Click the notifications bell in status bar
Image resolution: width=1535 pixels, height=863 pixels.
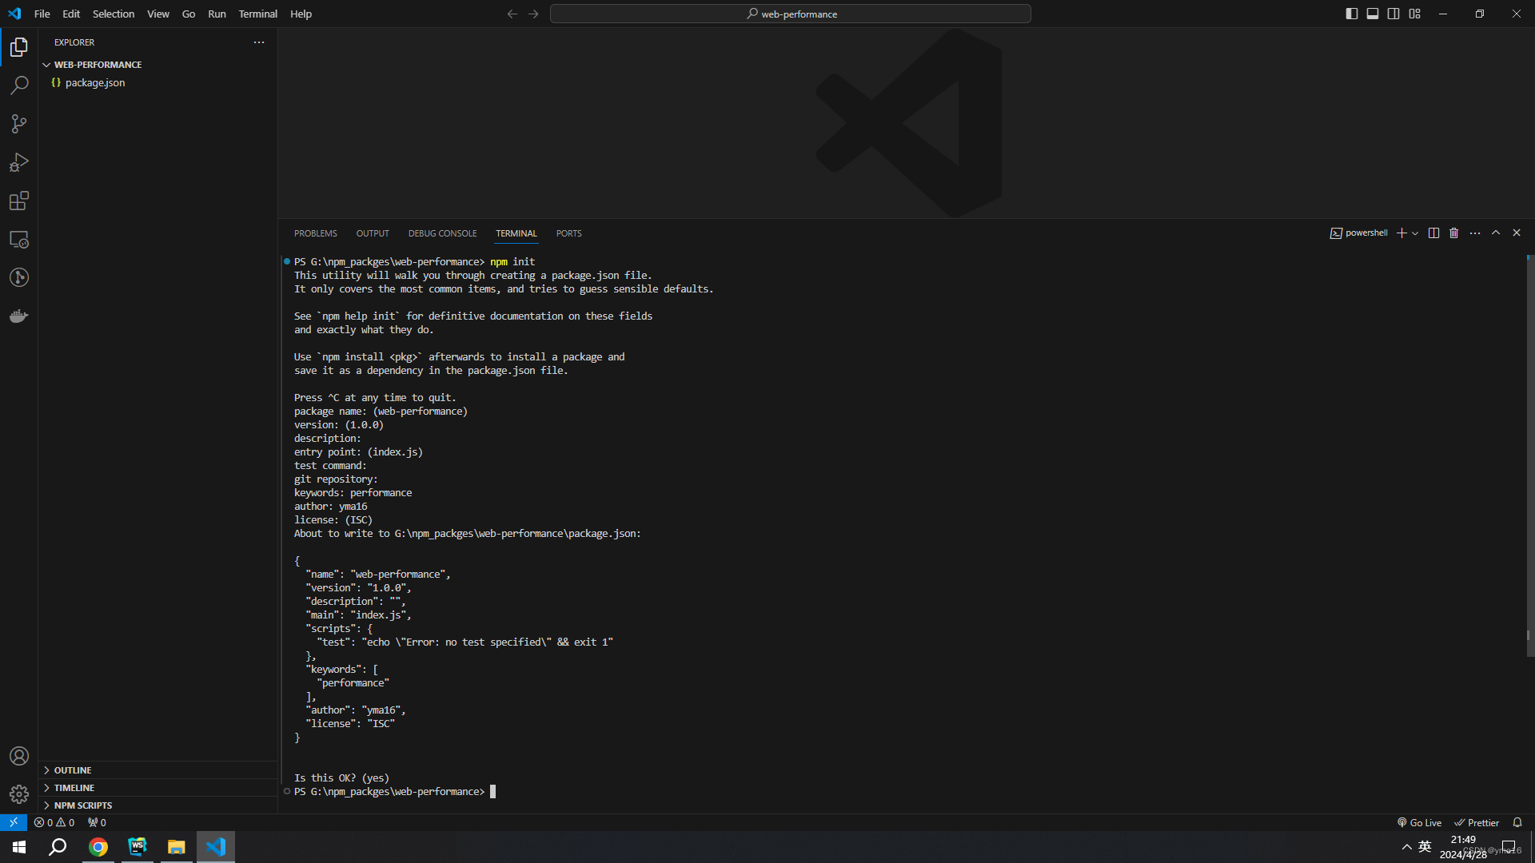click(1517, 822)
